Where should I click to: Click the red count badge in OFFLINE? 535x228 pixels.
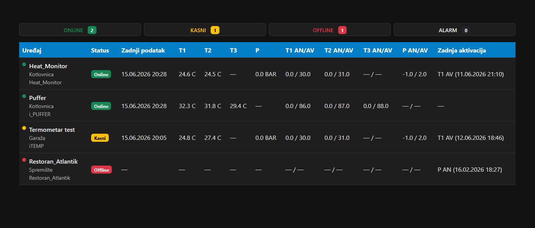[x=342, y=30]
